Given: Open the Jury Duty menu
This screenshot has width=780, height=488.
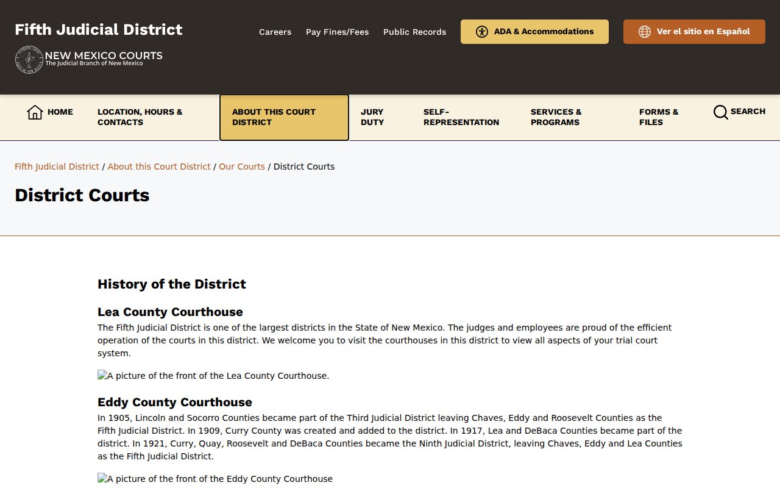Looking at the screenshot, I should pos(372,117).
